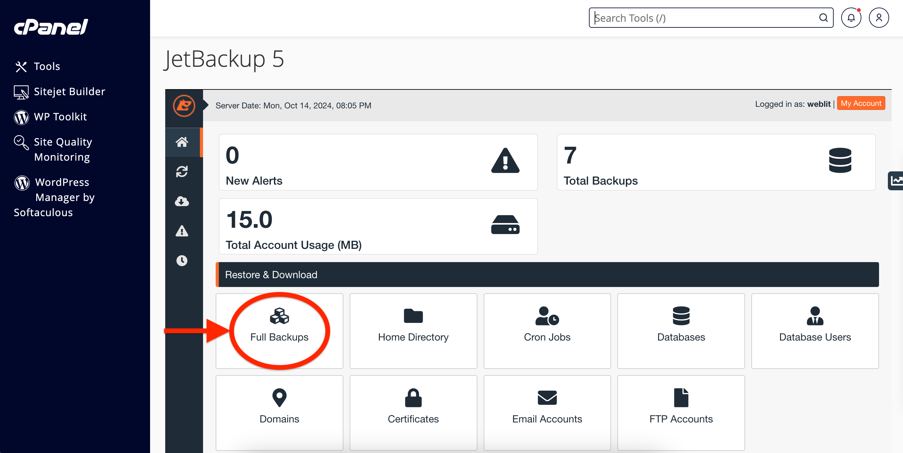
Task: Open the JetBackup restore refresh-arrows icon
Action: 182,172
